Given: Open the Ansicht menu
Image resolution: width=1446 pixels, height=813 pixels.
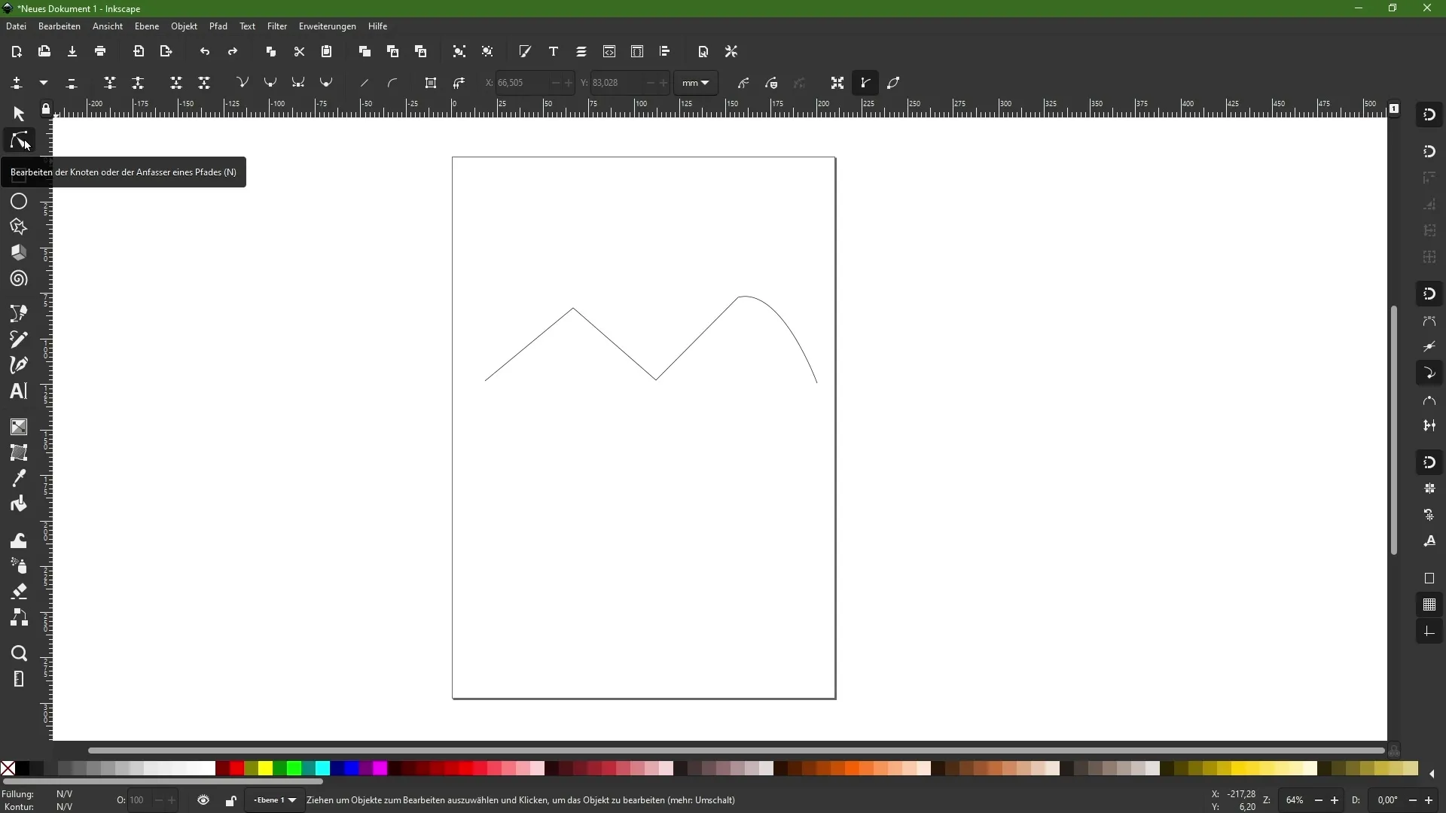Looking at the screenshot, I should pos(108,26).
